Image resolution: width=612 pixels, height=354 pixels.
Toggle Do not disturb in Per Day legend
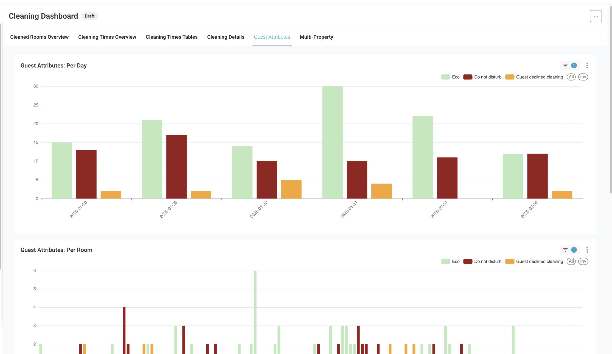487,77
